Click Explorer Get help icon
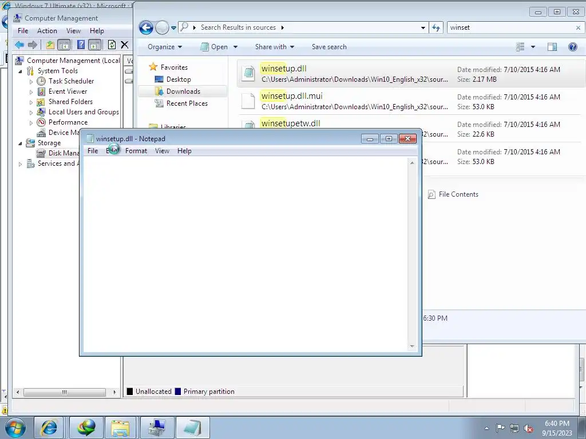The width and height of the screenshot is (586, 439). pyautogui.click(x=572, y=47)
